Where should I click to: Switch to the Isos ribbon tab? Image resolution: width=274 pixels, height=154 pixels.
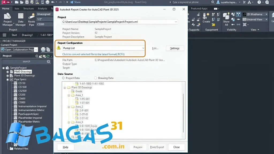(x=17, y=9)
